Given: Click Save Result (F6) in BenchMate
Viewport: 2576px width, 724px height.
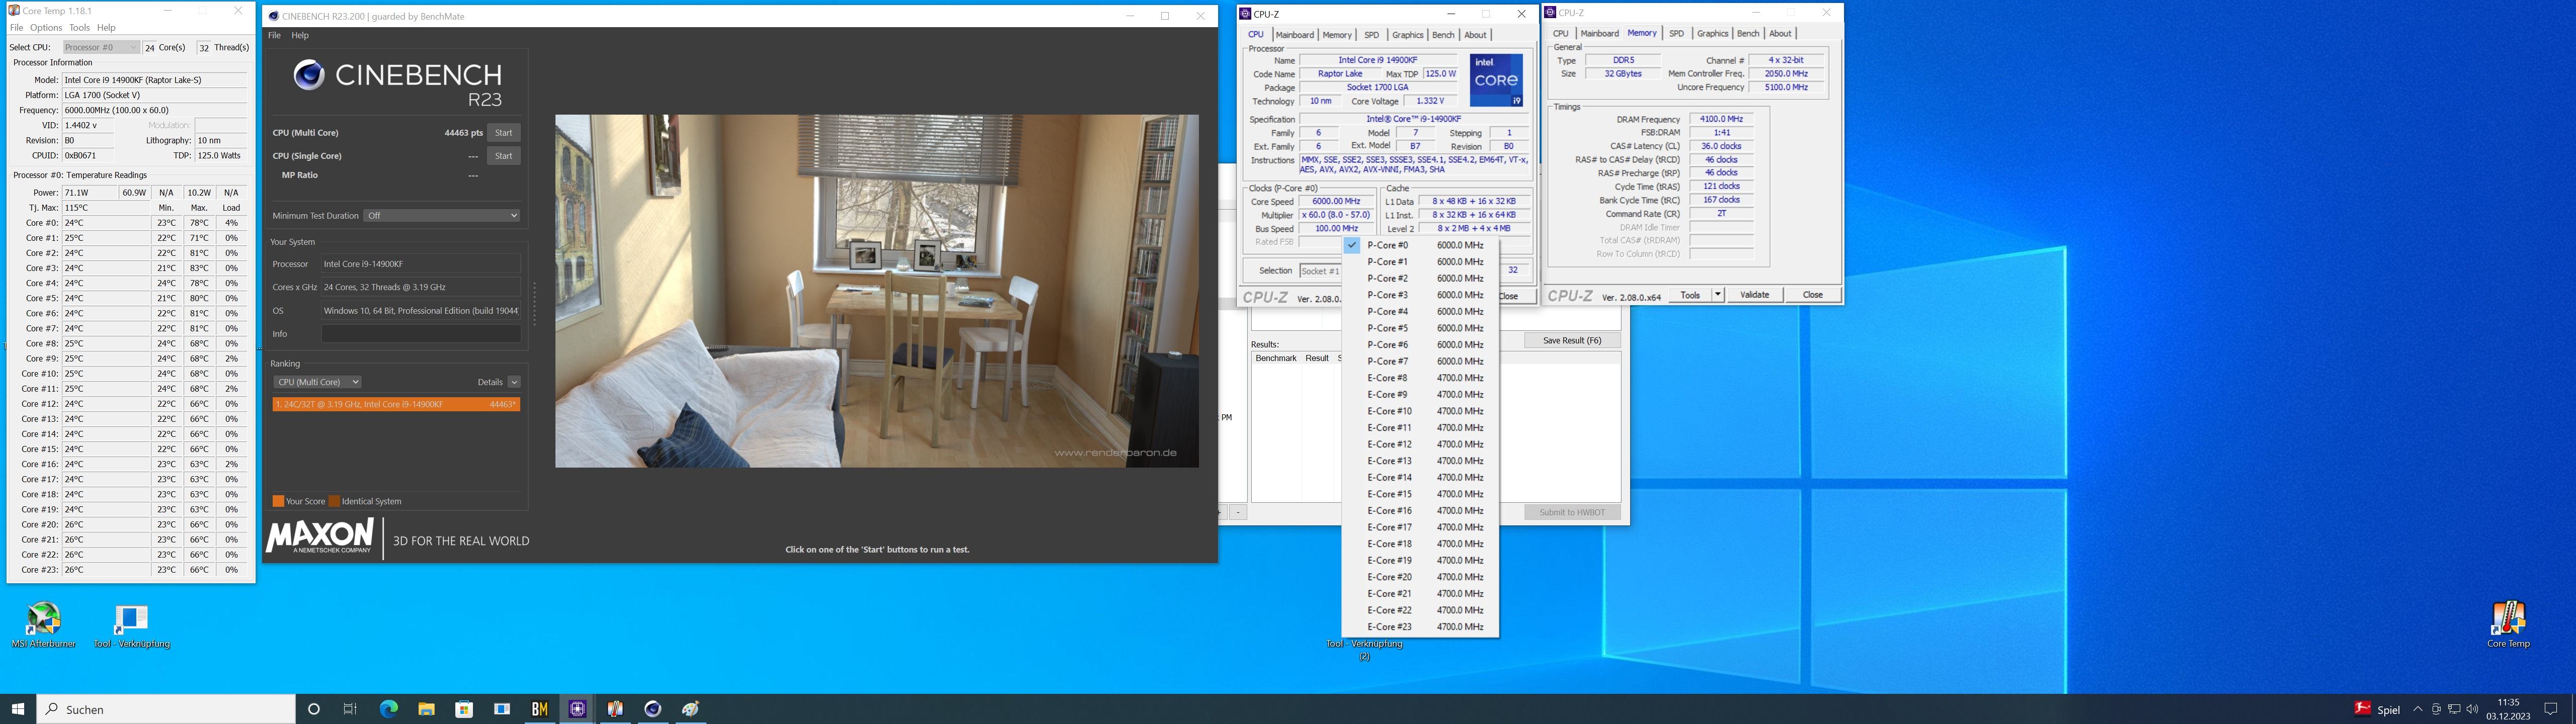Looking at the screenshot, I should 1572,340.
